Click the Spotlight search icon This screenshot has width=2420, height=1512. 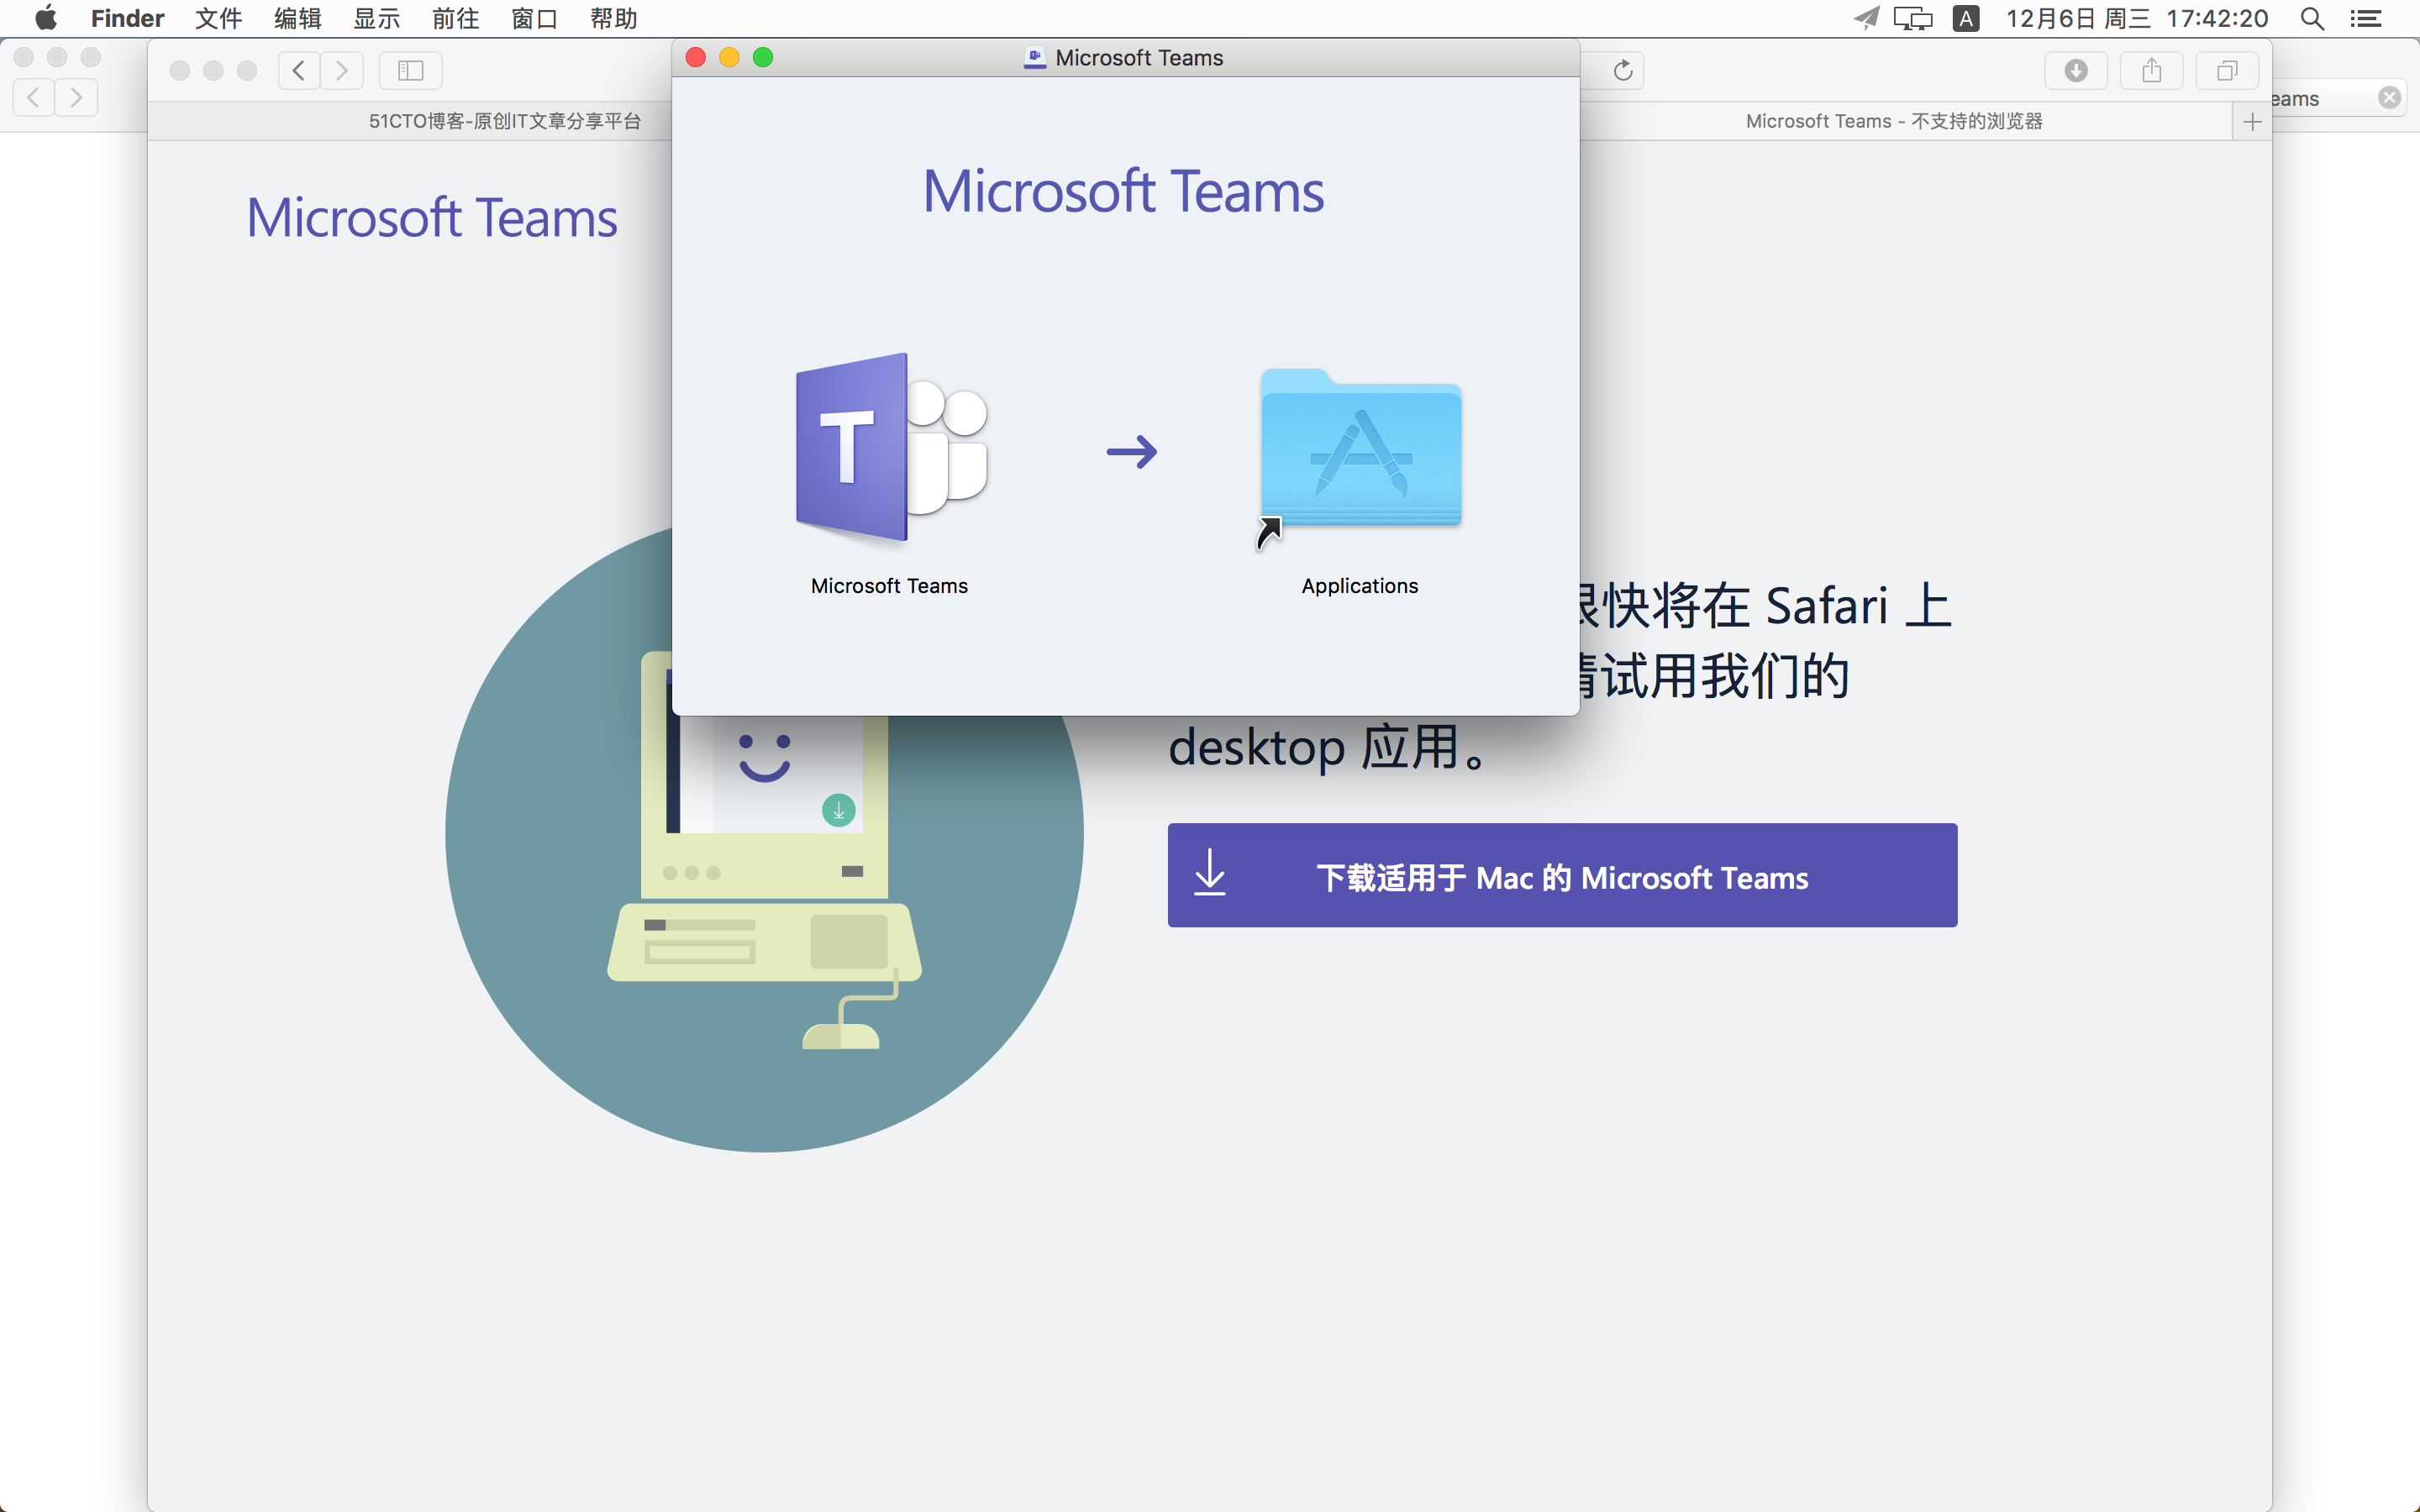click(2311, 18)
